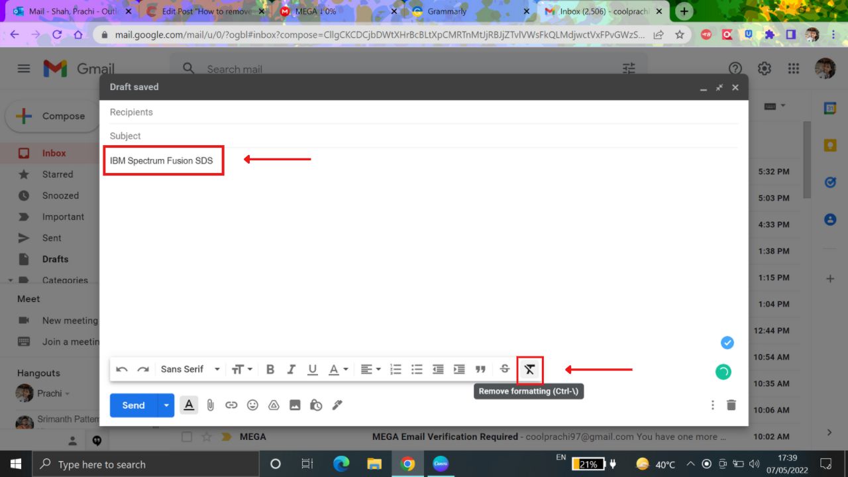Viewport: 848px width, 477px height.
Task: Open the Google Keep side panel
Action: tap(830, 145)
